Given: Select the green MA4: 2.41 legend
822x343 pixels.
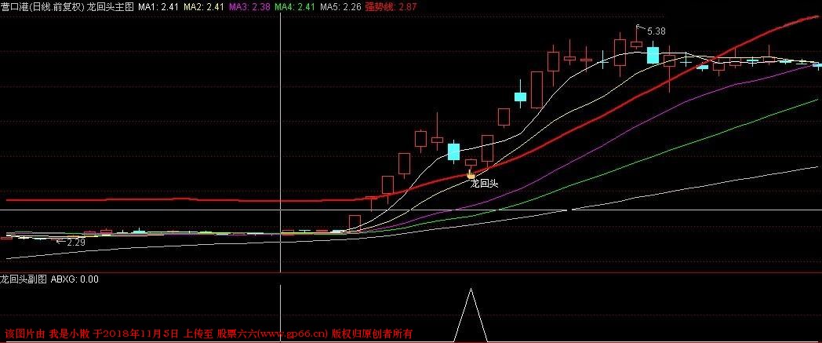Looking at the screenshot, I should click(x=295, y=7).
